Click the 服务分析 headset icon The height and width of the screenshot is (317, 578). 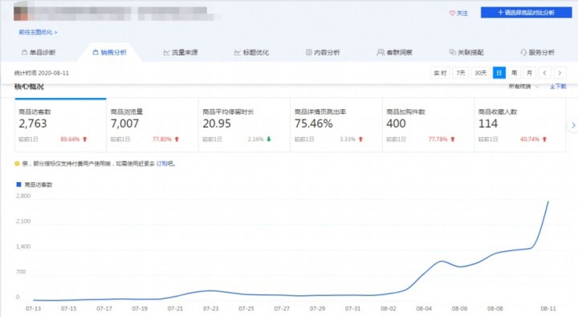[523, 52]
